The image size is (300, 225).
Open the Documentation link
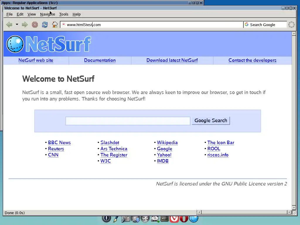coord(100,60)
